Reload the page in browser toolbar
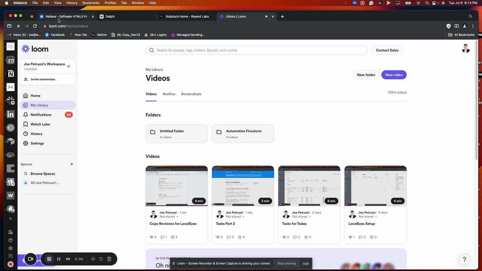This screenshot has width=482, height=271. point(35,26)
